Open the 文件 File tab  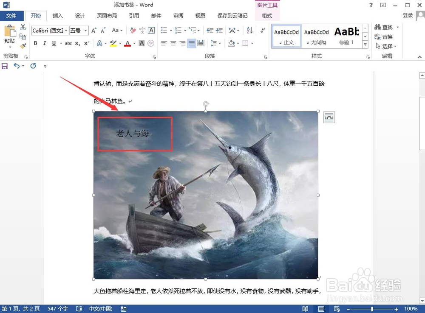click(x=11, y=16)
